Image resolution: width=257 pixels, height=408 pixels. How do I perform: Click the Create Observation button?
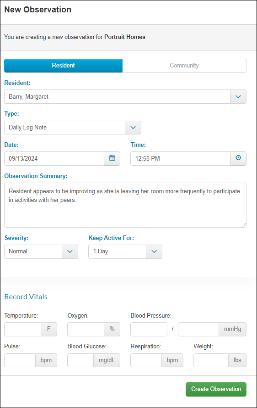coord(216,389)
